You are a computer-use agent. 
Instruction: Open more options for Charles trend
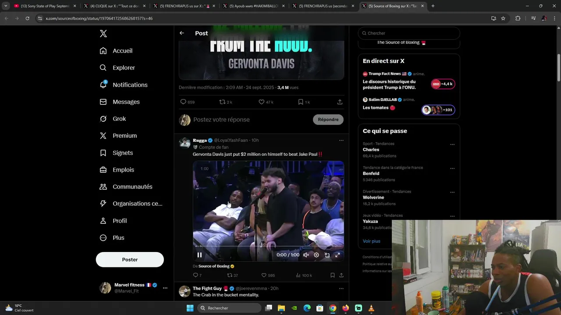pos(452,145)
